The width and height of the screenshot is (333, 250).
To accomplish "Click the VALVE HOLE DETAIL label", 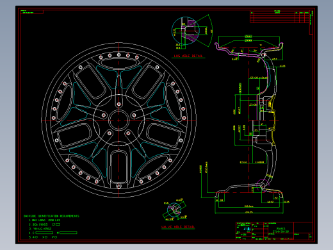I will coord(178,227).
